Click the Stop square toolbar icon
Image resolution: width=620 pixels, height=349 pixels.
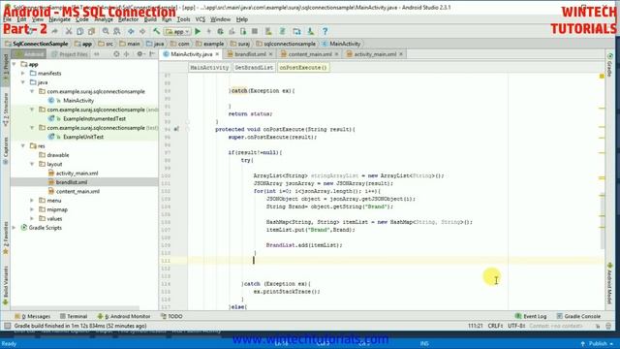(255, 31)
